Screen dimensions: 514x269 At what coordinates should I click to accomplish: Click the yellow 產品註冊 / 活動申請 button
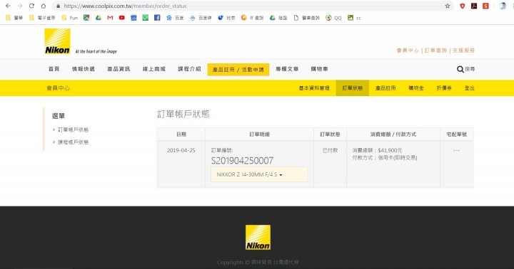[x=238, y=69]
